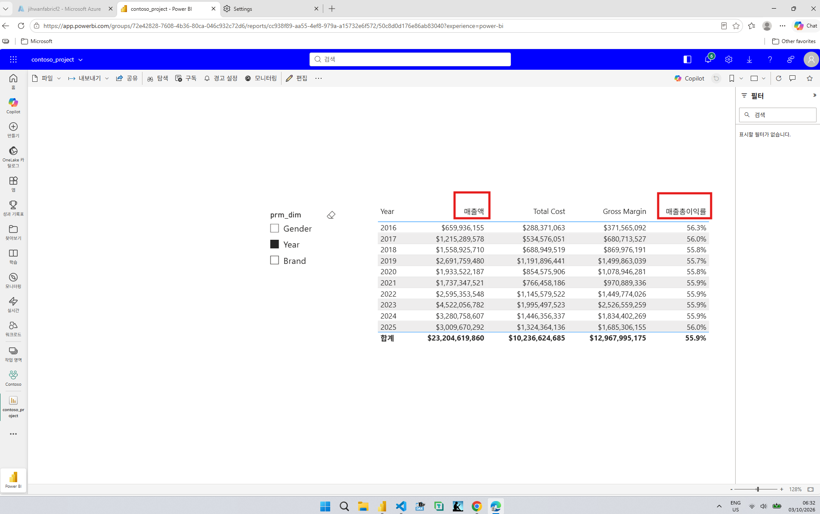Click the download icon in the header
The height and width of the screenshot is (514, 820).
pyautogui.click(x=749, y=59)
